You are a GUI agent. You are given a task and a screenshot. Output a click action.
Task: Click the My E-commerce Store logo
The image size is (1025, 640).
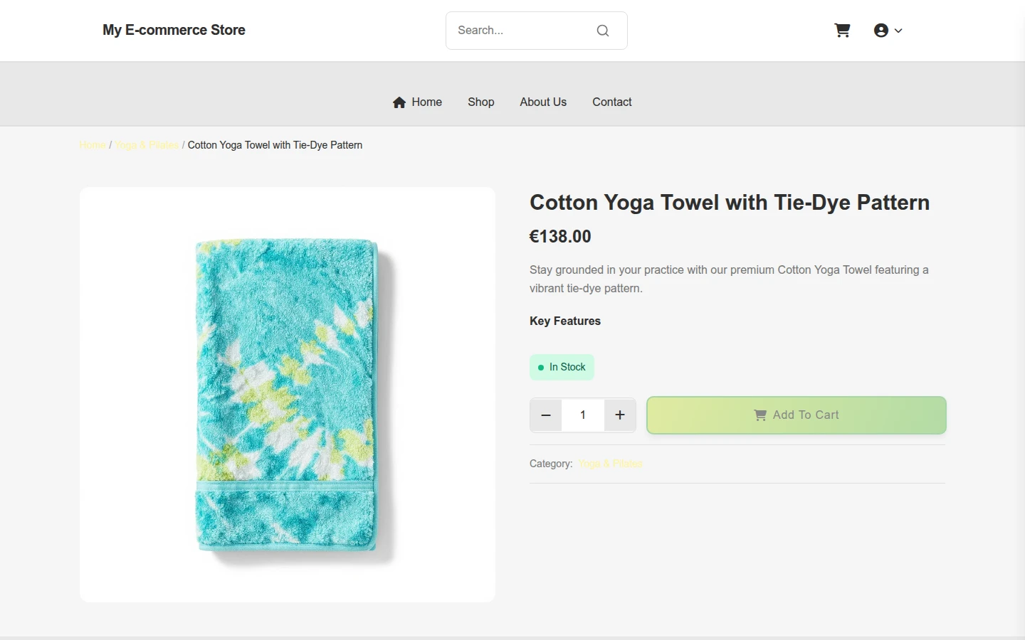174,30
